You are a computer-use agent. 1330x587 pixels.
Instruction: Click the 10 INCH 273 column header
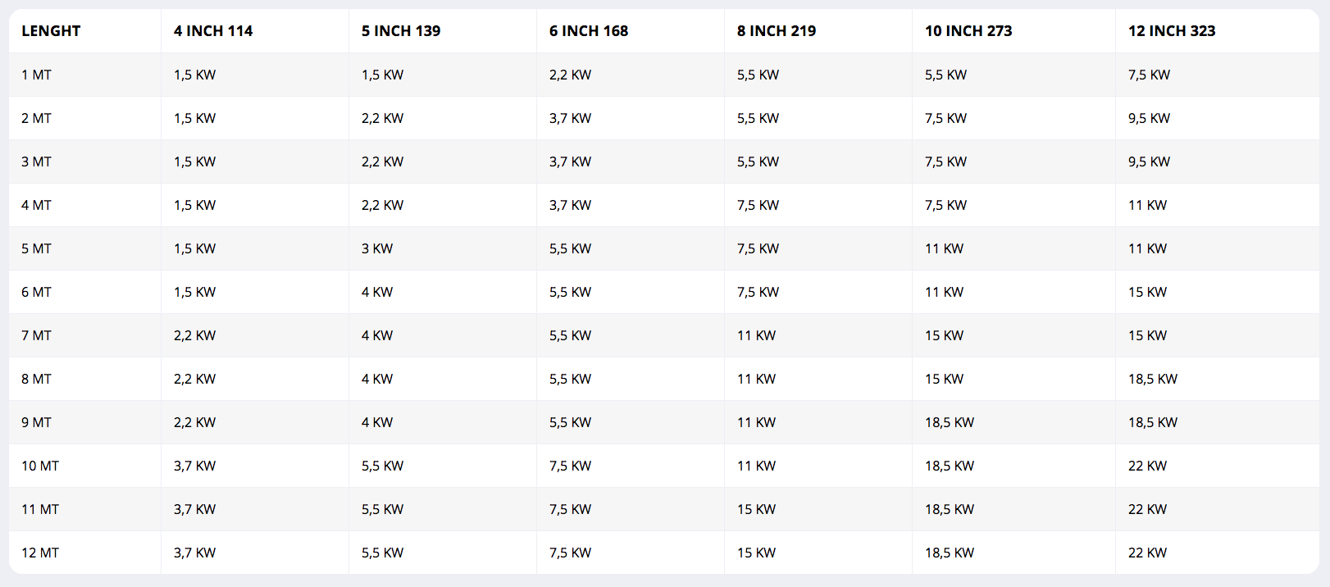968,31
